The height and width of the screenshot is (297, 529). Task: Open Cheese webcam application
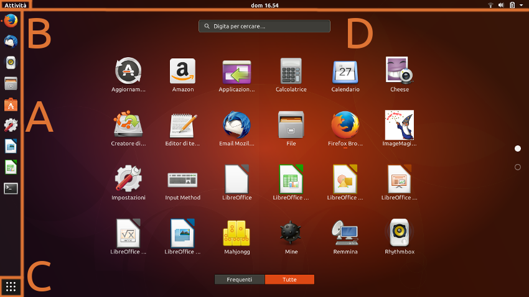click(399, 71)
